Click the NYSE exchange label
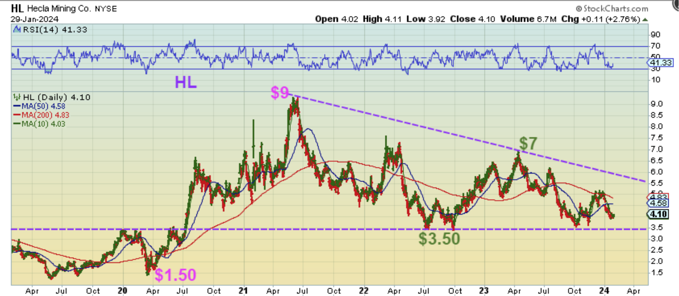This screenshot has width=679, height=296. click(x=106, y=9)
